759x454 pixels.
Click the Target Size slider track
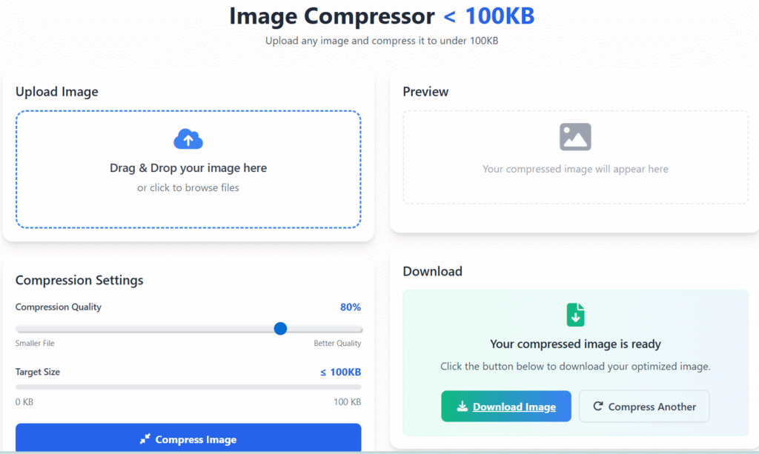tap(188, 387)
